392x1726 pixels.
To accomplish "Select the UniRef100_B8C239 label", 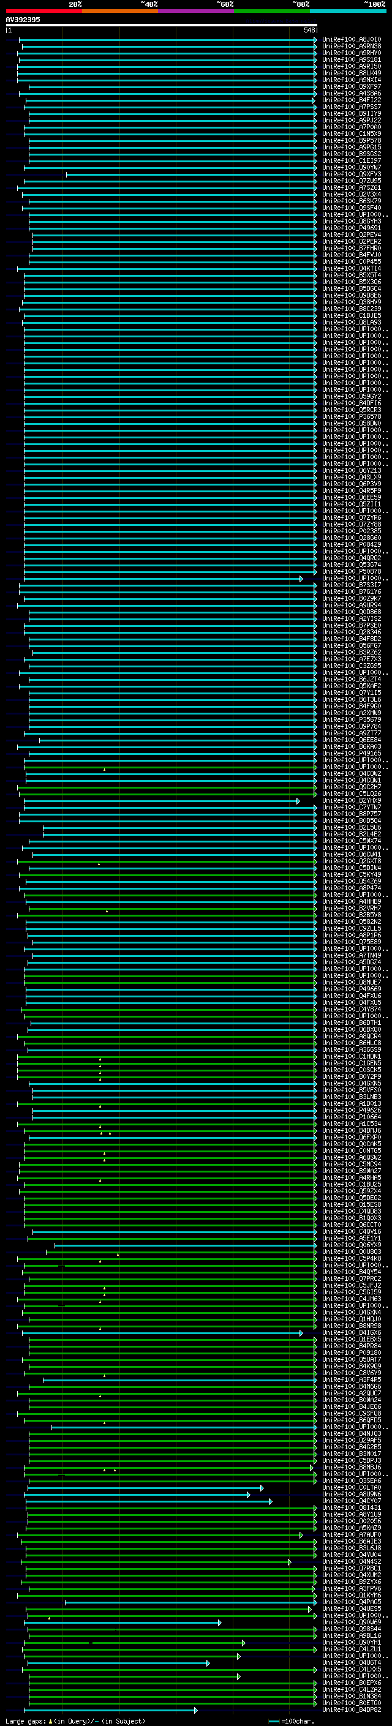I will click(x=352, y=309).
